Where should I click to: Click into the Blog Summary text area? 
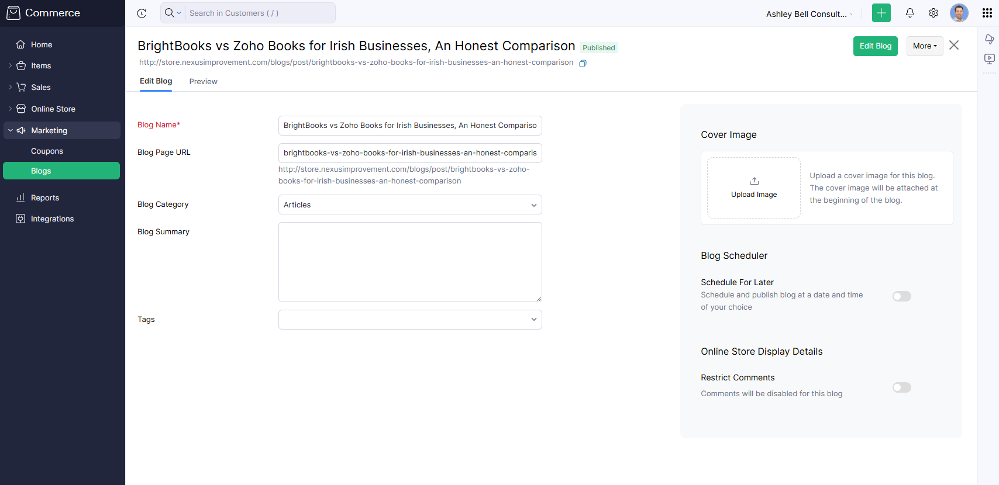coord(410,262)
